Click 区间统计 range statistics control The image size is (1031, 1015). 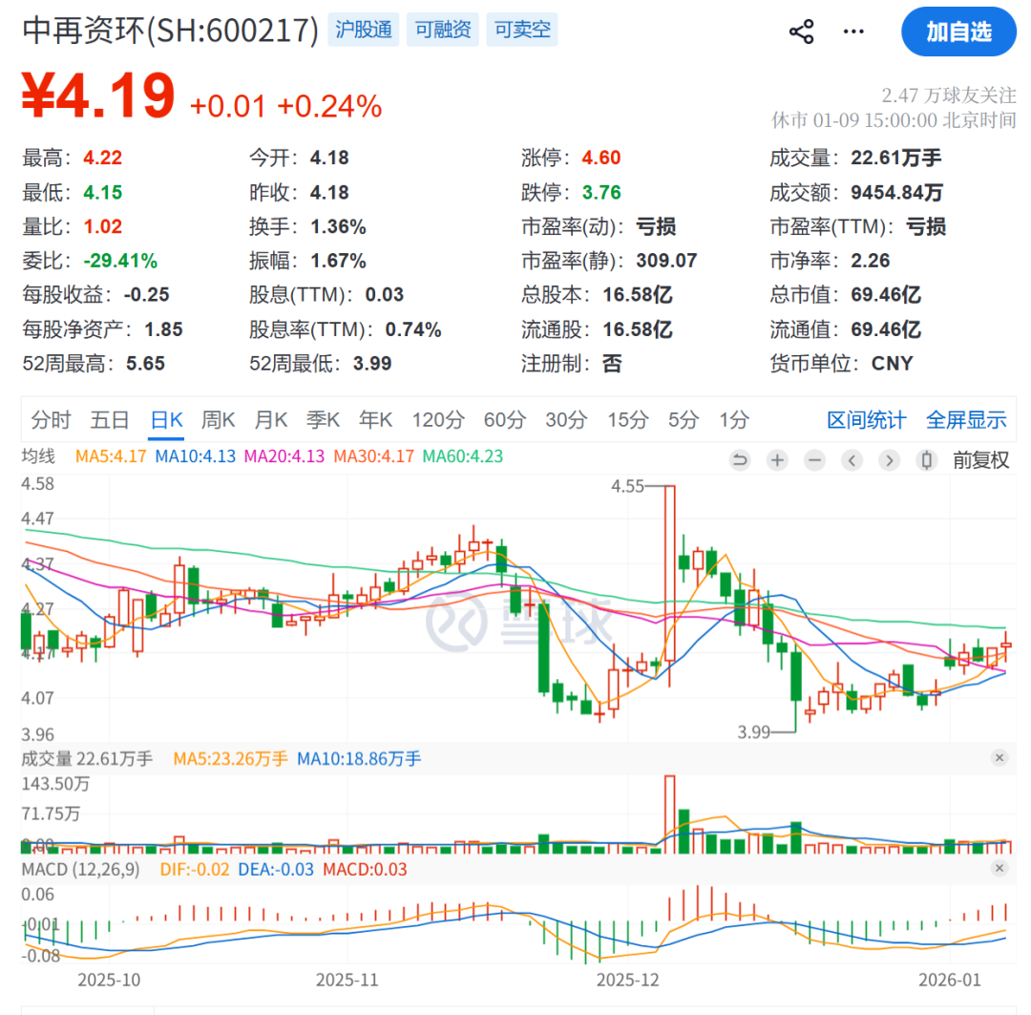866,419
